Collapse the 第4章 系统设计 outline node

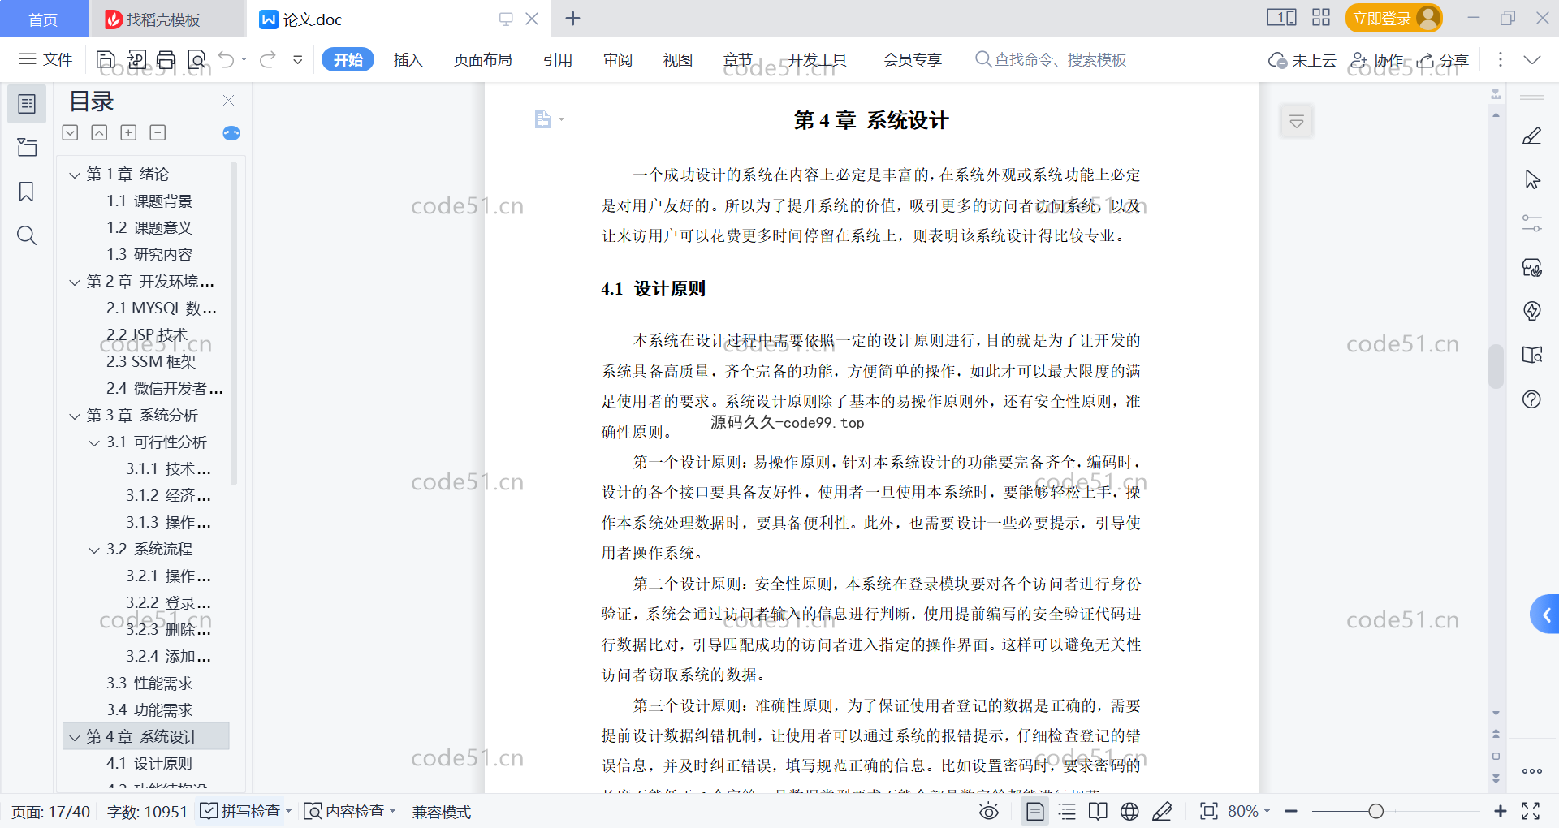pos(75,737)
